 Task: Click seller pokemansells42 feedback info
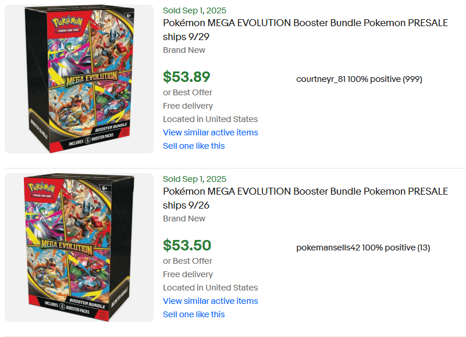tap(363, 248)
